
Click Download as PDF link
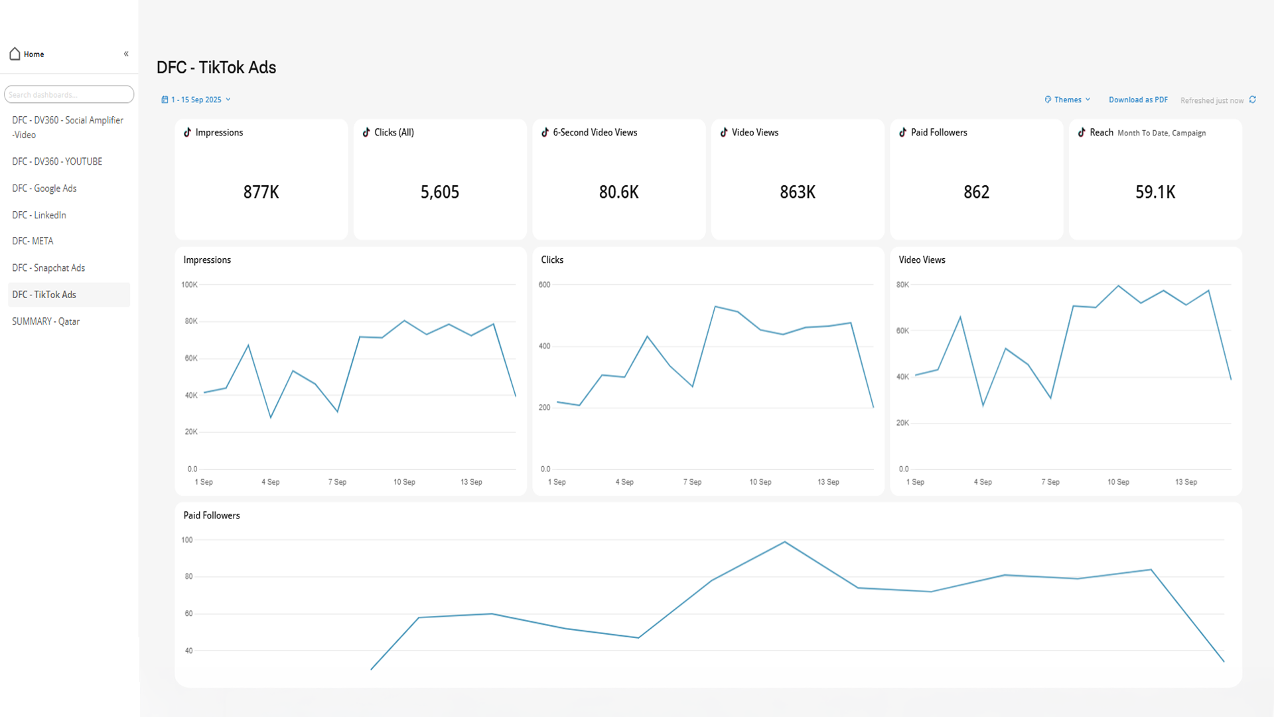[x=1138, y=100]
